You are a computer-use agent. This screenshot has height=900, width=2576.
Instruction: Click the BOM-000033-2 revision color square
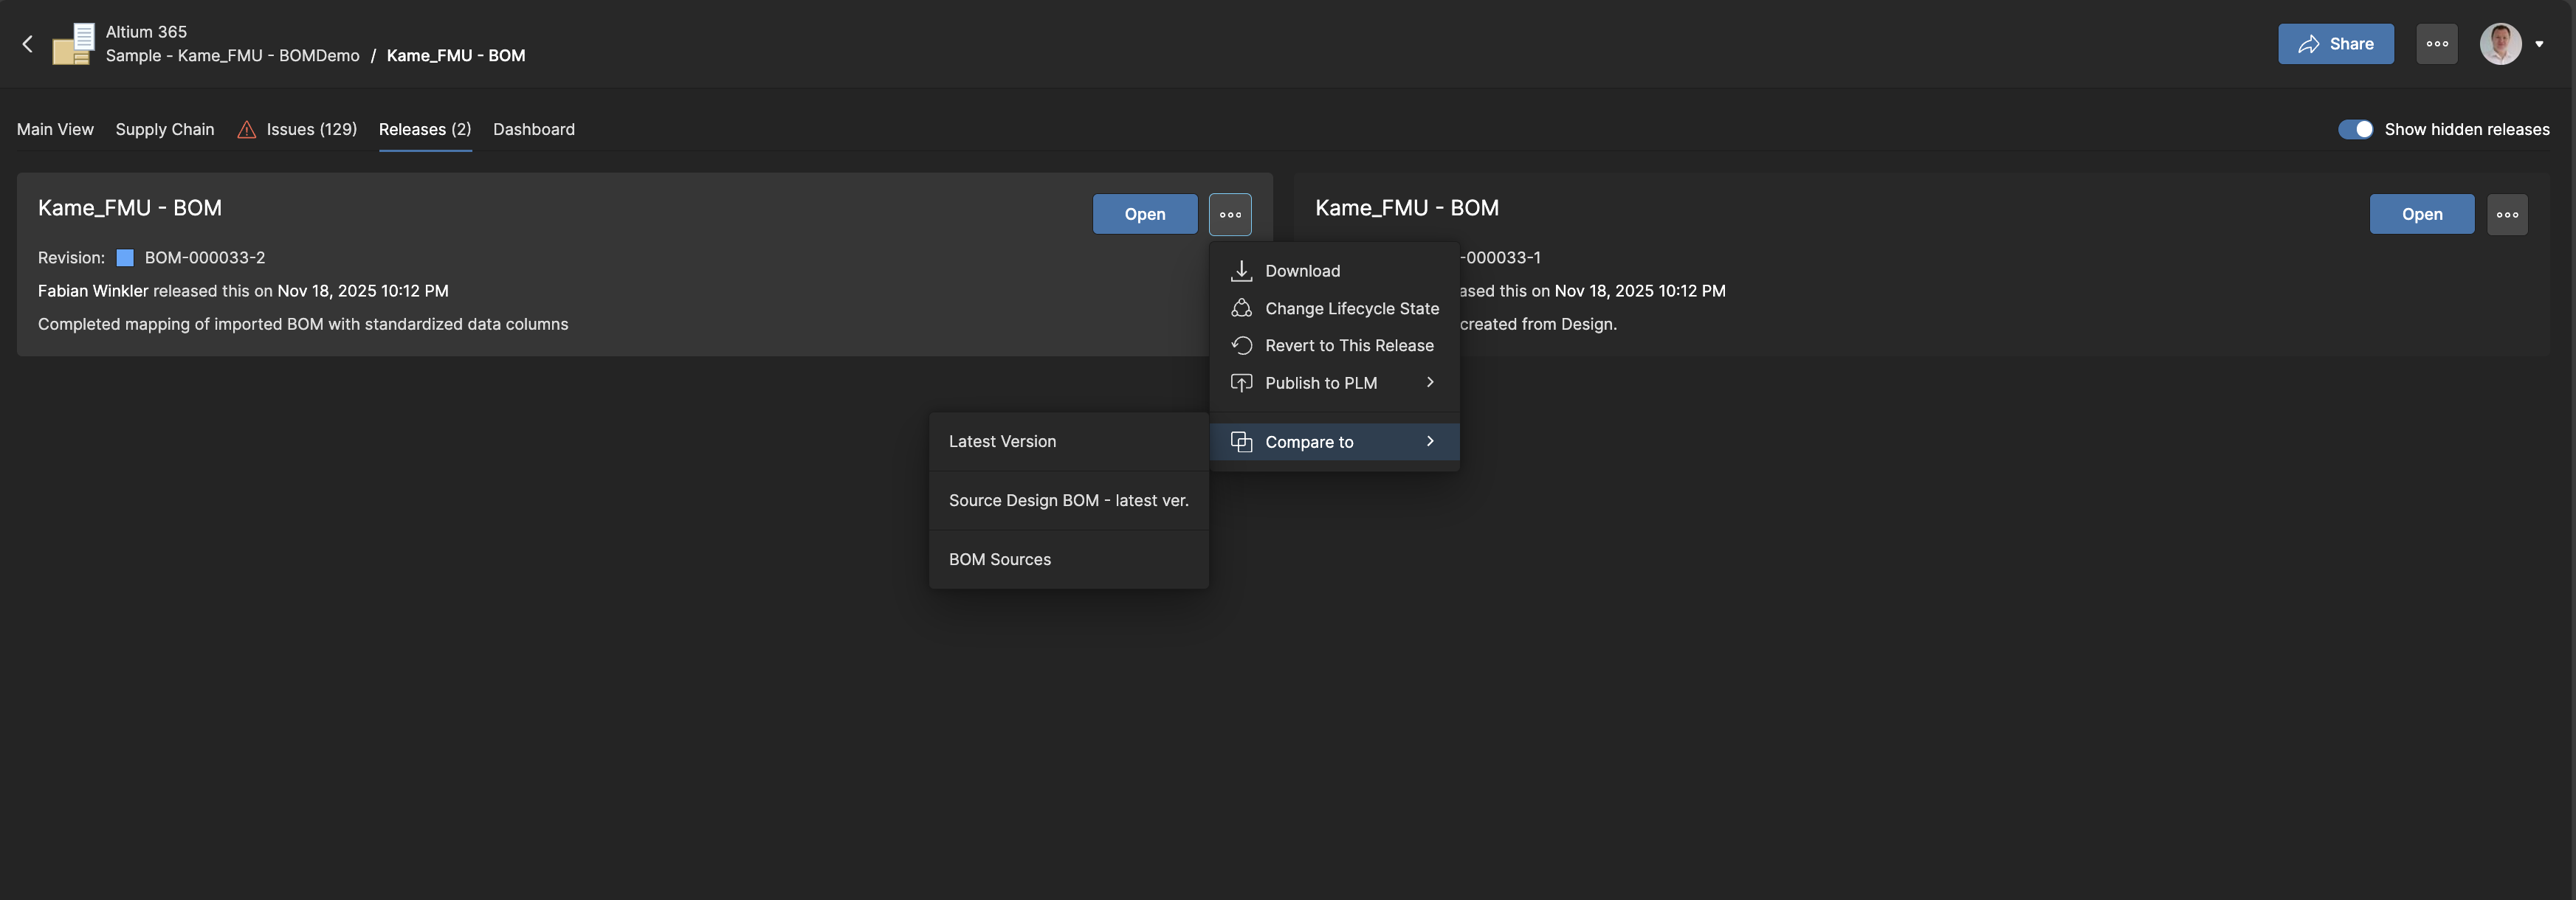(125, 257)
